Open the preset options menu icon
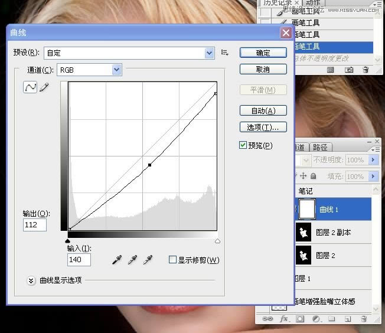This screenshot has width=385, height=333. 225,53
